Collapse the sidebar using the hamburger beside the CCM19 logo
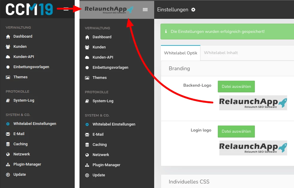The width and height of the screenshot is (294, 188). click(x=66, y=9)
